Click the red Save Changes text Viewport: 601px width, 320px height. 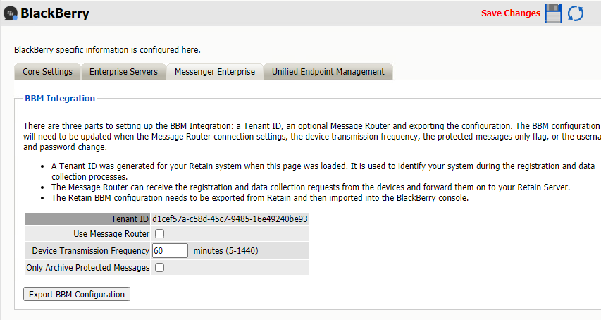point(510,13)
